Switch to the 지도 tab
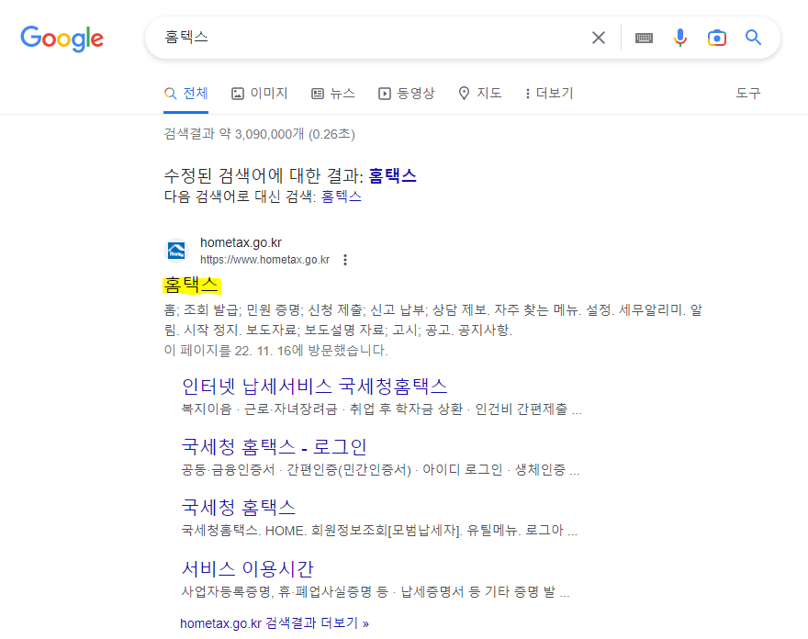808x639 pixels. pyautogui.click(x=479, y=94)
